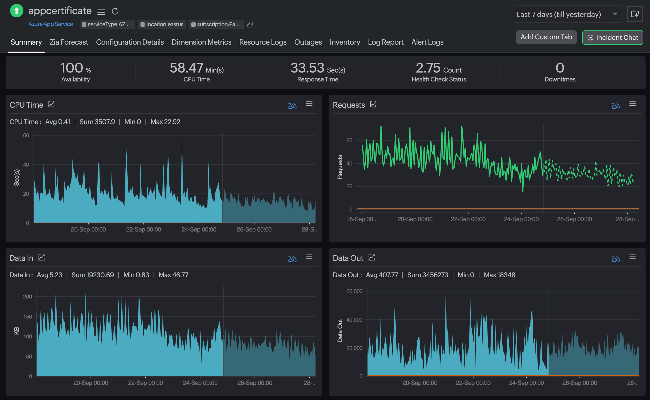Toggle Zia forecast on Data Out chart
650x400 pixels.
pyautogui.click(x=616, y=259)
